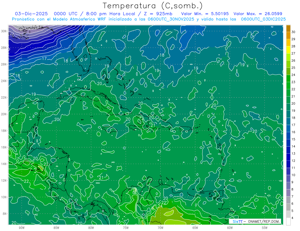Click the "30N" latitude label
The width and height of the screenshot is (300, 231).
click(x=4, y=31)
